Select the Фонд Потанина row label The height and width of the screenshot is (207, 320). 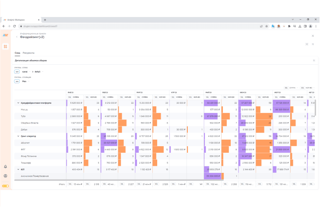tap(28, 156)
